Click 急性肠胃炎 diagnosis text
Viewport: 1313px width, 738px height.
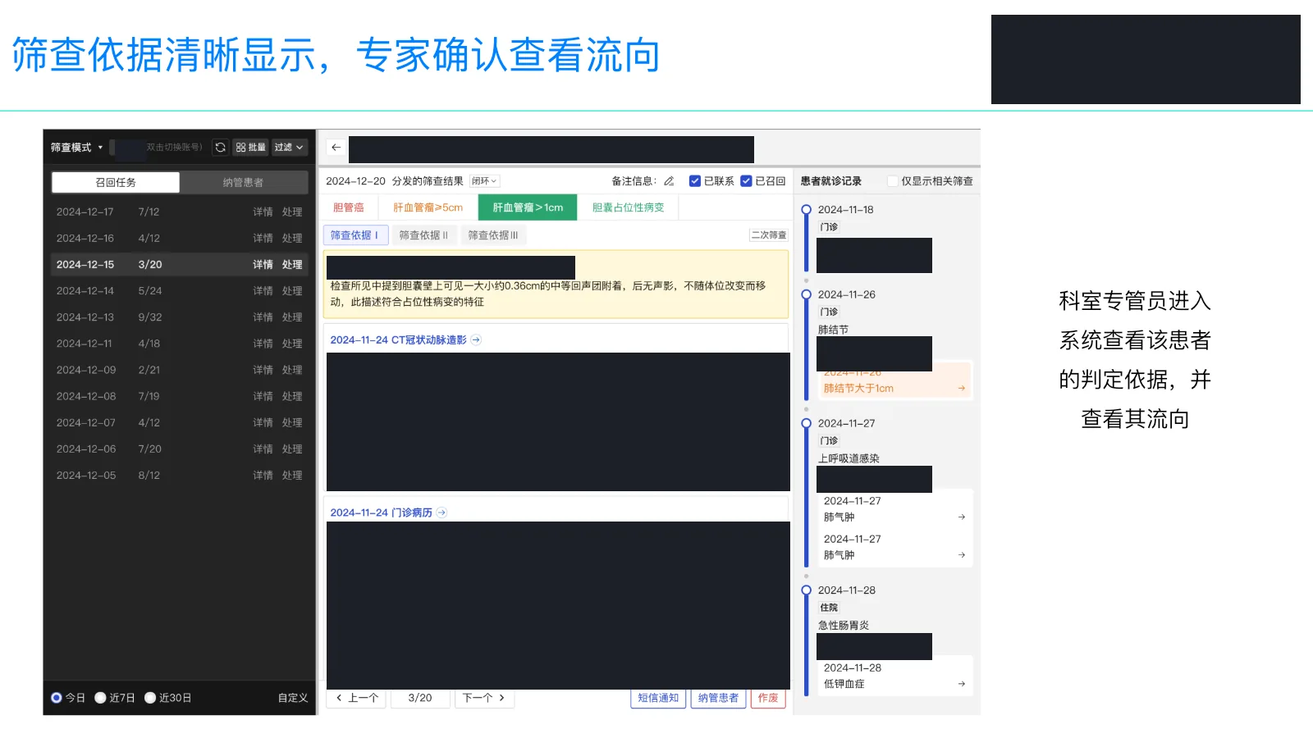[x=844, y=626]
